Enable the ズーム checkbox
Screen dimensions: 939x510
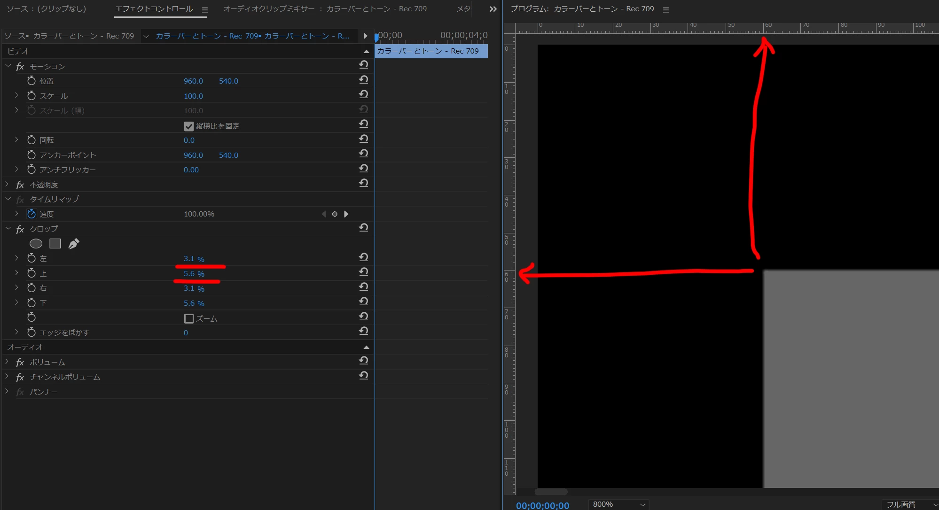click(x=189, y=319)
